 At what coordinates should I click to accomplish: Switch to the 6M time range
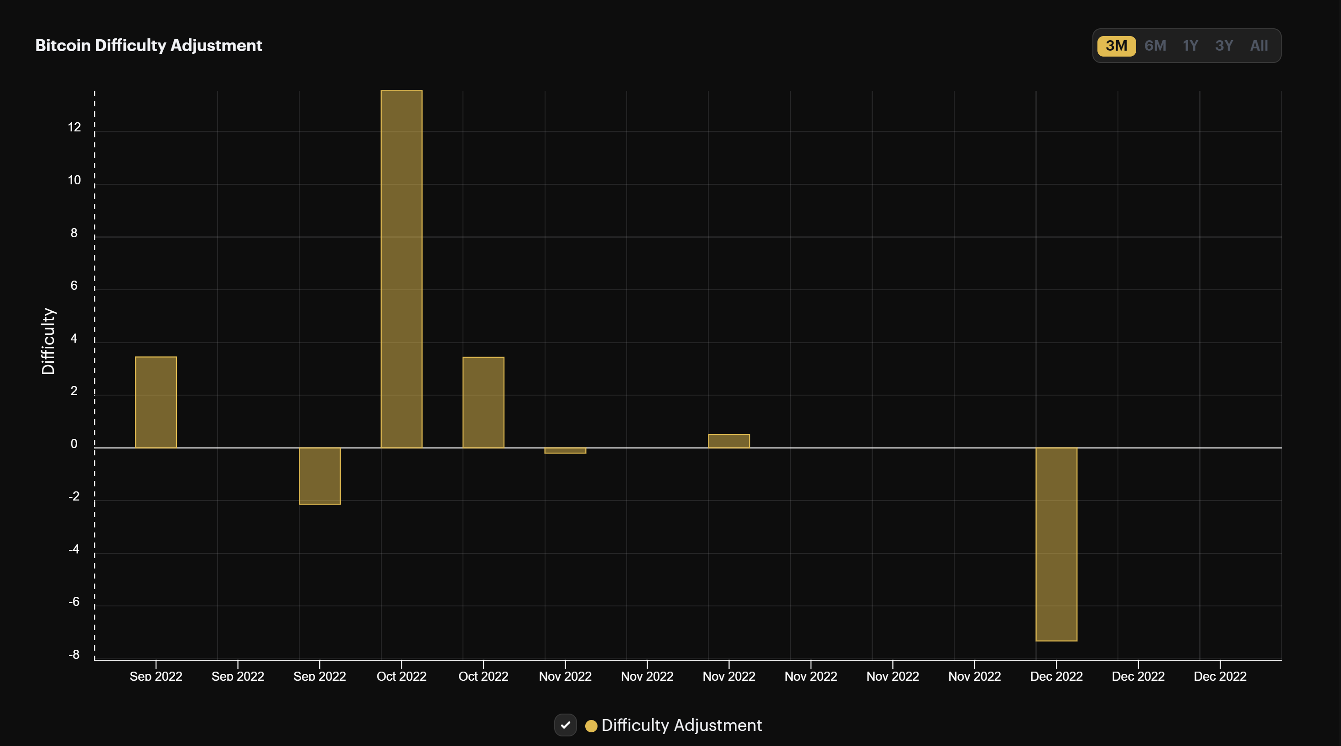tap(1155, 46)
